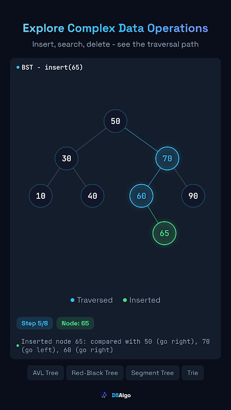Click the blue Traversed legend dot
The height and width of the screenshot is (410, 231).
tap(72, 300)
